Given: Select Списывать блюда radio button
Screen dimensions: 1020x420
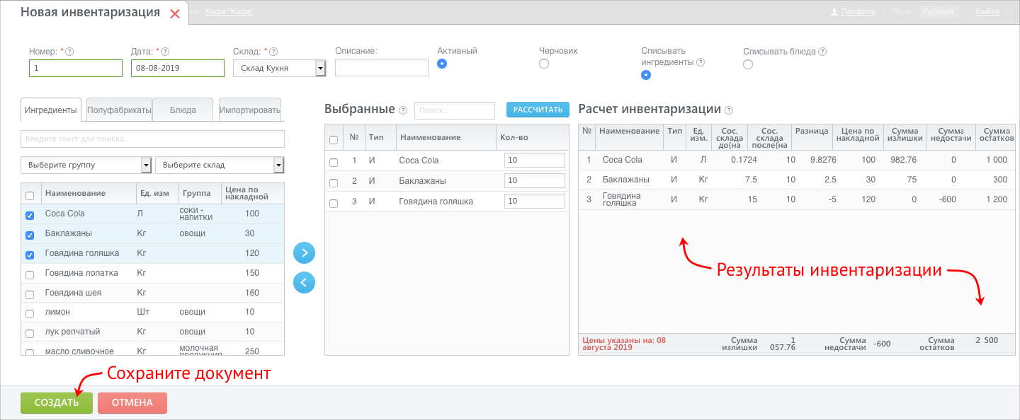Looking at the screenshot, I should click(748, 64).
